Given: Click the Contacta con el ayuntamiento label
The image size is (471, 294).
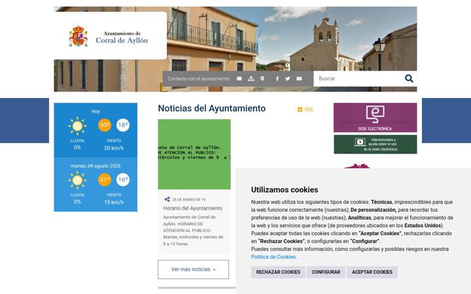Looking at the screenshot, I should (x=199, y=78).
